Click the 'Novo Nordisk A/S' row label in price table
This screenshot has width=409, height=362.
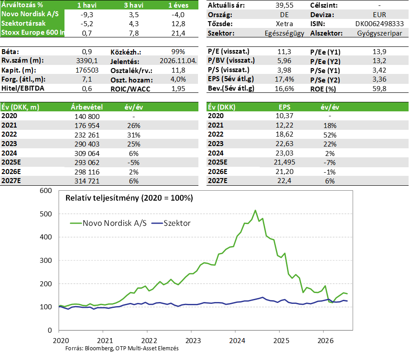30,14
